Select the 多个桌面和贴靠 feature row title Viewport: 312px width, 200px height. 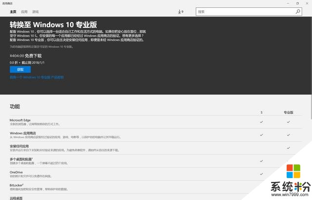pyautogui.click(x=21, y=159)
